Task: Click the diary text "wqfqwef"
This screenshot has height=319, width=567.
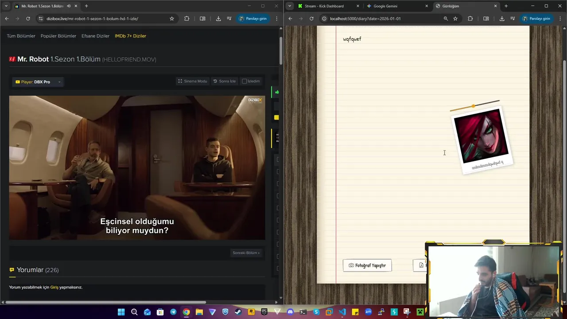Action: point(352,39)
